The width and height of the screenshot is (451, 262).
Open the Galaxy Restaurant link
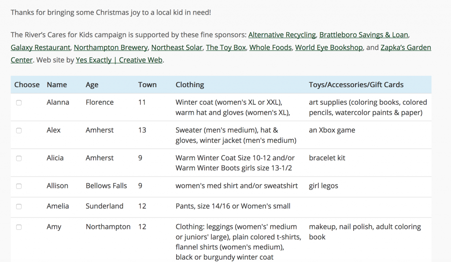coord(40,48)
